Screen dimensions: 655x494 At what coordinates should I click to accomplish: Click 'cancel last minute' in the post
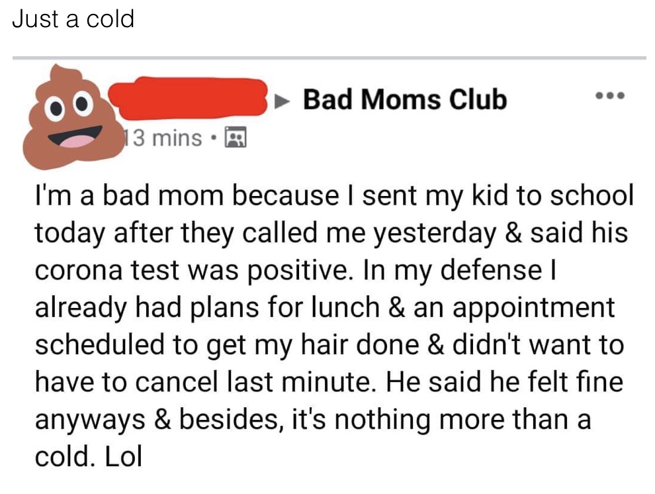[x=253, y=381]
